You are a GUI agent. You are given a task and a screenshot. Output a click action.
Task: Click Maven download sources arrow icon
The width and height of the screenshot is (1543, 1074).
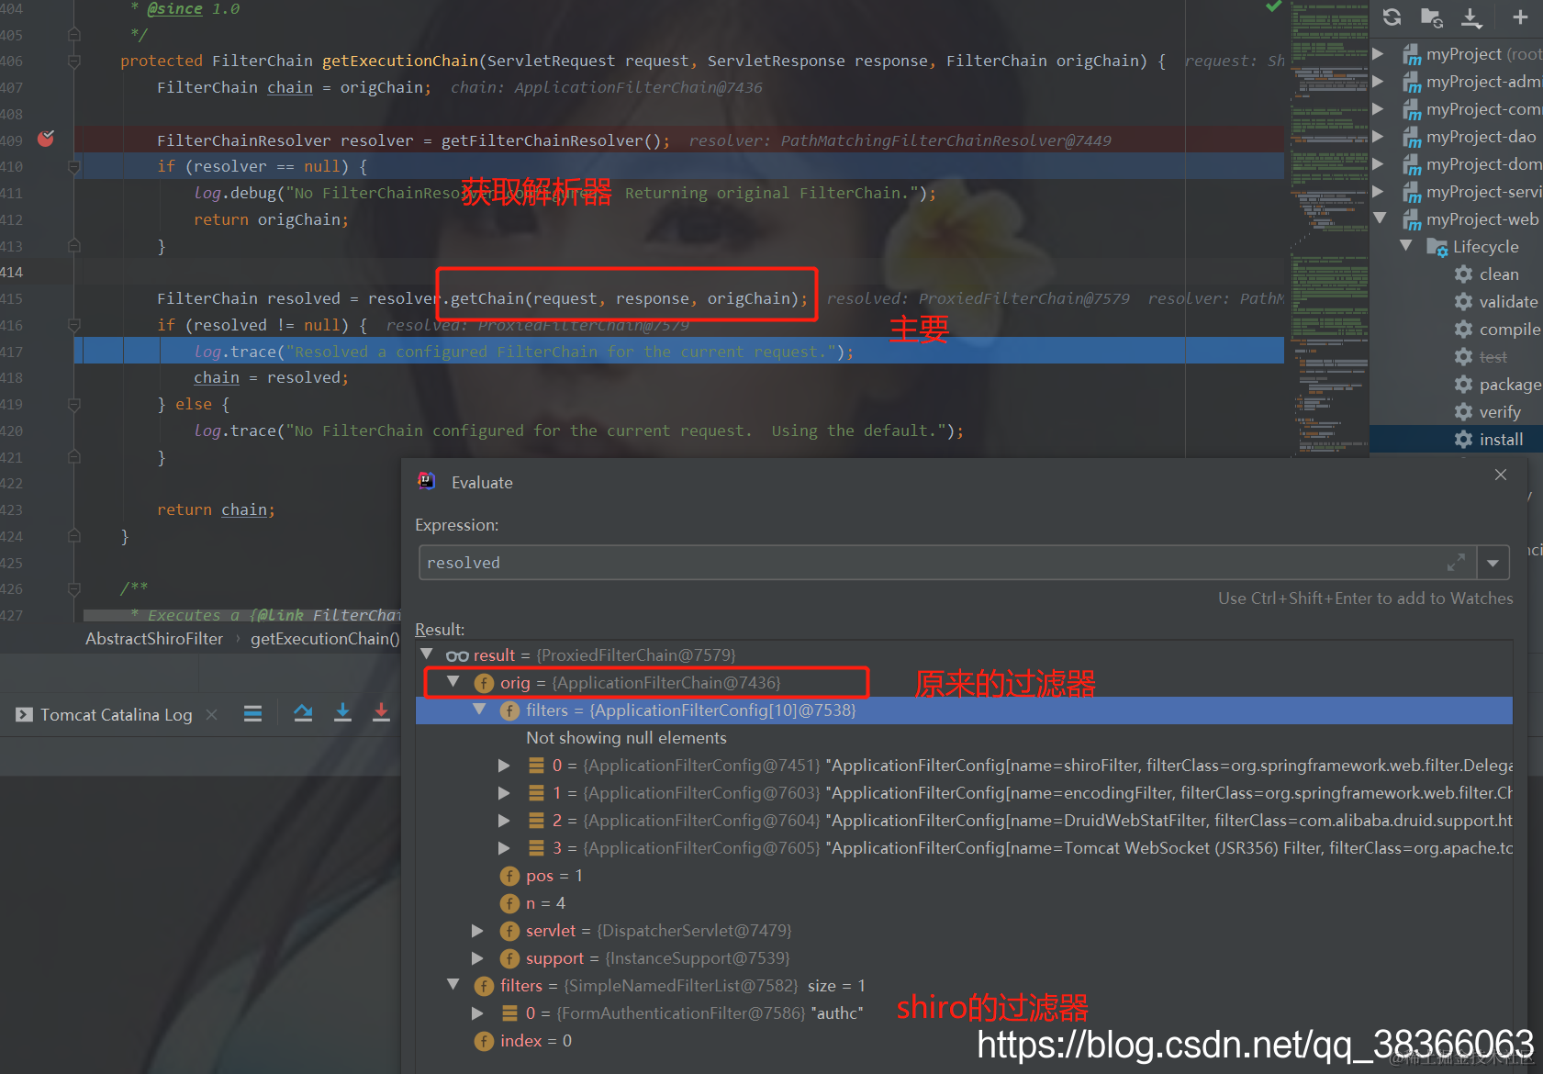[x=1471, y=17]
